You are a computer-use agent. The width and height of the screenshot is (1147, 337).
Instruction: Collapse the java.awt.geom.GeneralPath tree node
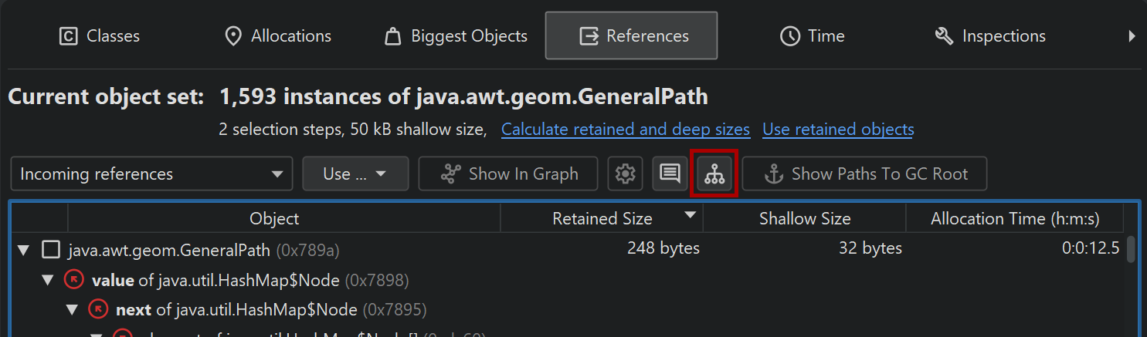pyautogui.click(x=24, y=250)
